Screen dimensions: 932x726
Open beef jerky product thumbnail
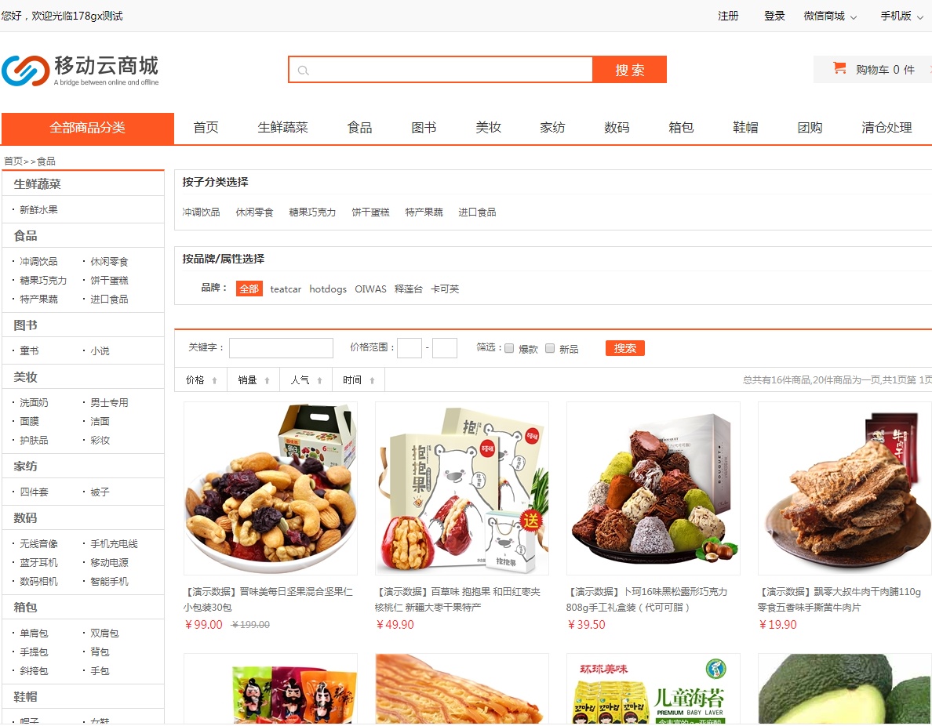tap(845, 488)
